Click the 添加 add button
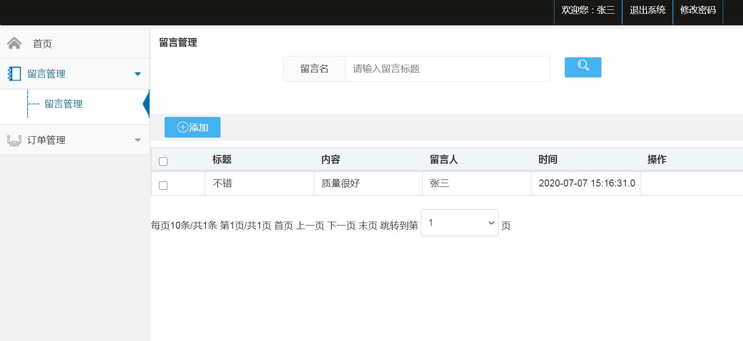 (192, 127)
